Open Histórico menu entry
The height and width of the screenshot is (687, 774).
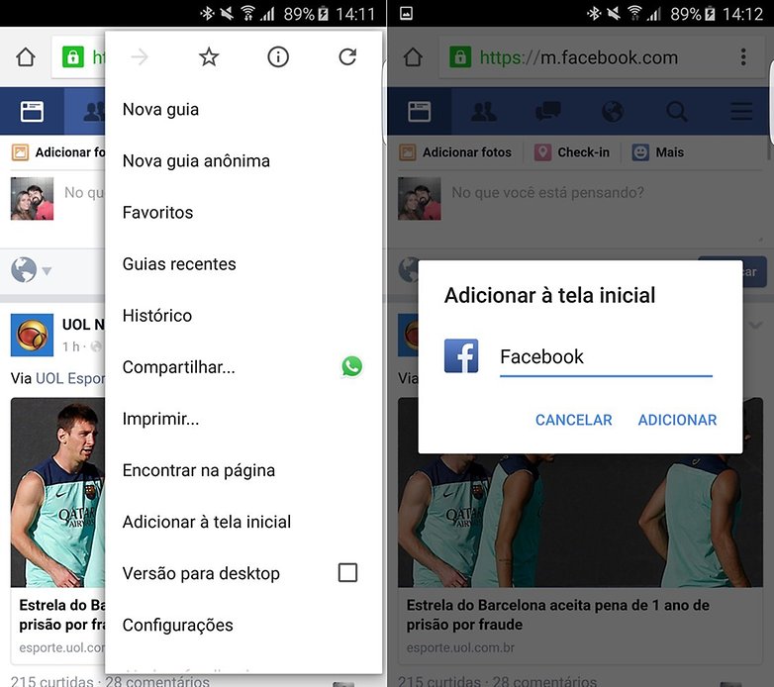243,316
